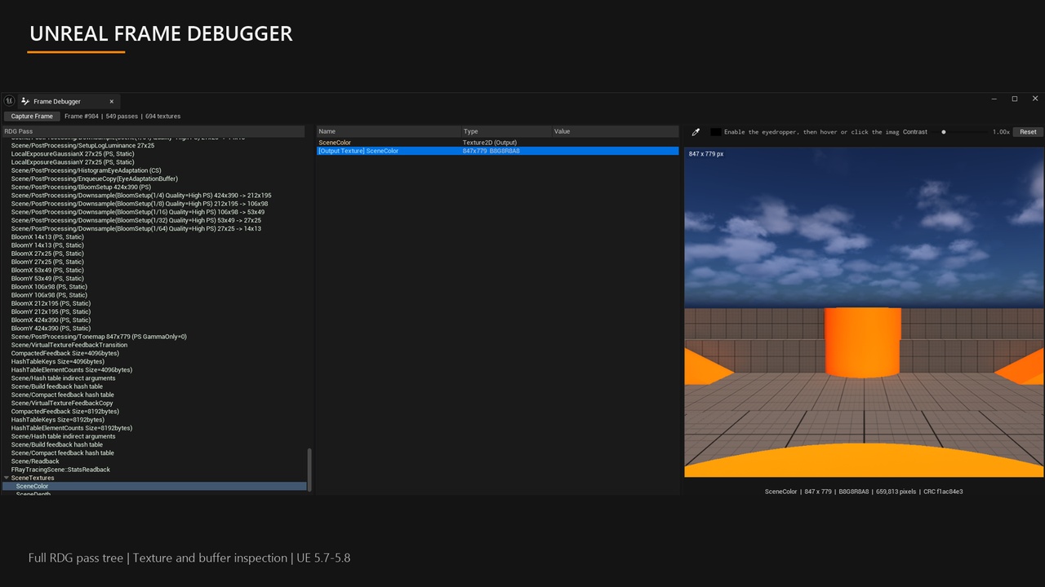Select EnqueueCopy(EyeAdaptationBuffer) pass
Image resolution: width=1045 pixels, height=587 pixels.
pos(94,179)
